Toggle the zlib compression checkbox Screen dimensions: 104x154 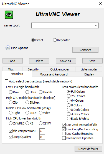click(x=11, y=131)
